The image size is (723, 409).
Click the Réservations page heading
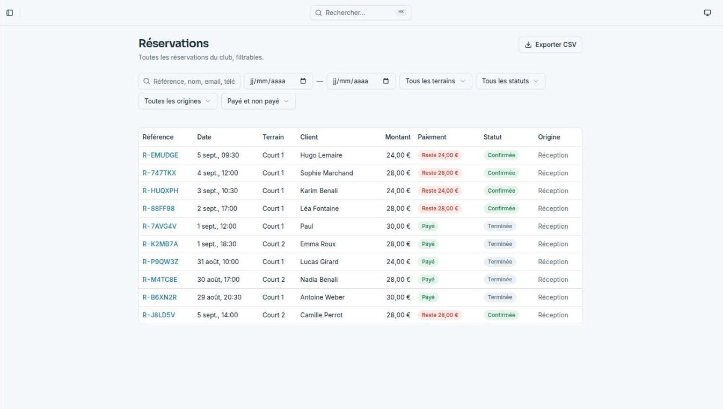173,43
